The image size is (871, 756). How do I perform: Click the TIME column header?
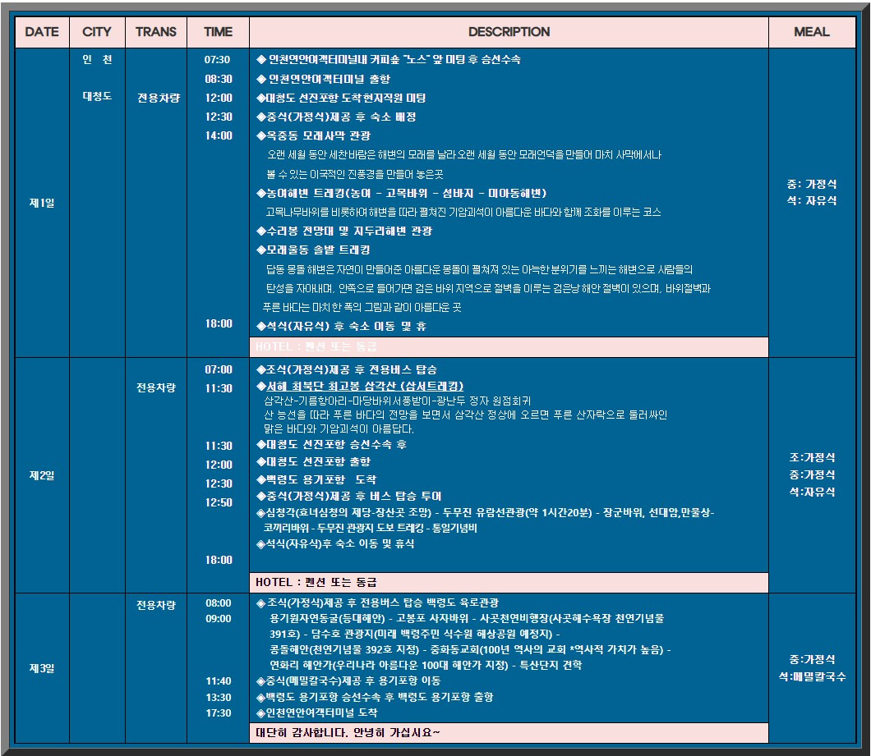coord(218,32)
